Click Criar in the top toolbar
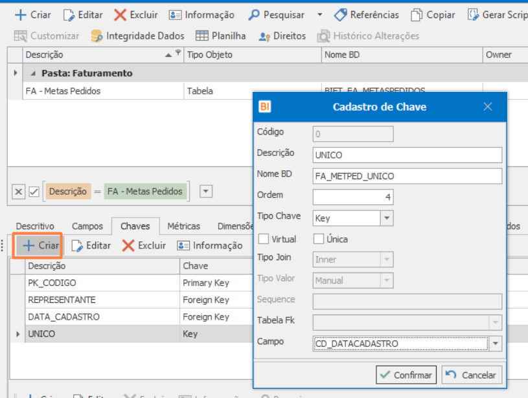Viewport: 528px width, 398px height. point(32,15)
